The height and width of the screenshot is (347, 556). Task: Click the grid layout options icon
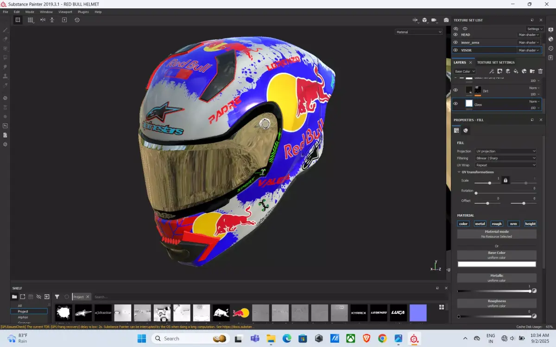pyautogui.click(x=30, y=20)
